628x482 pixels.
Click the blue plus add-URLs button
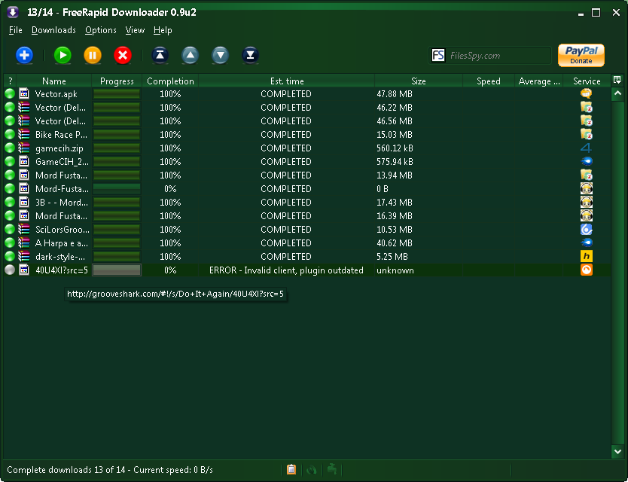click(x=24, y=55)
